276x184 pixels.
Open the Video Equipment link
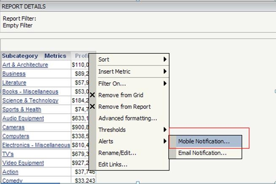click(x=23, y=163)
